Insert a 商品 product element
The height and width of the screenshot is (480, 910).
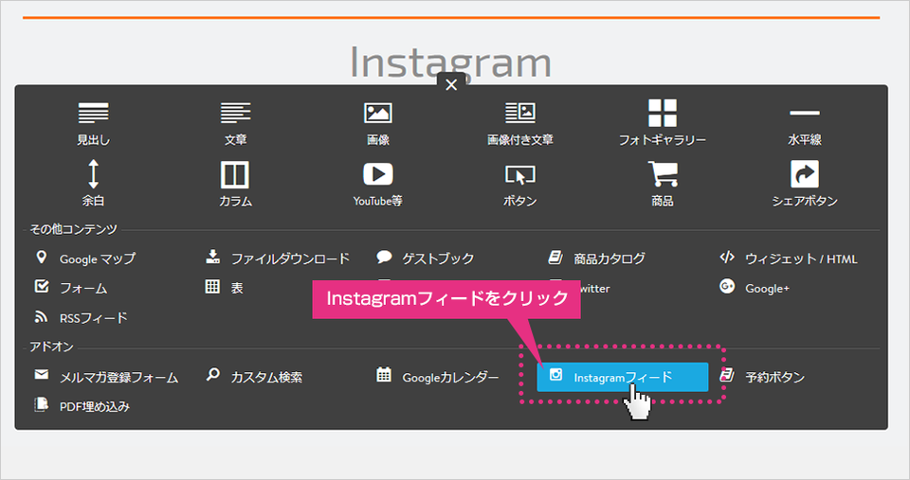coord(663,184)
